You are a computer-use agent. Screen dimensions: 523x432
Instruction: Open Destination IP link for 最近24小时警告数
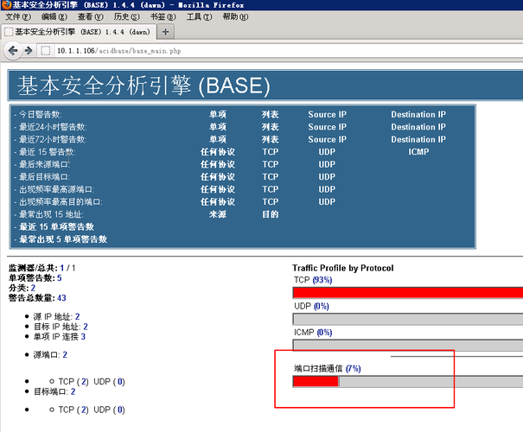point(418,127)
